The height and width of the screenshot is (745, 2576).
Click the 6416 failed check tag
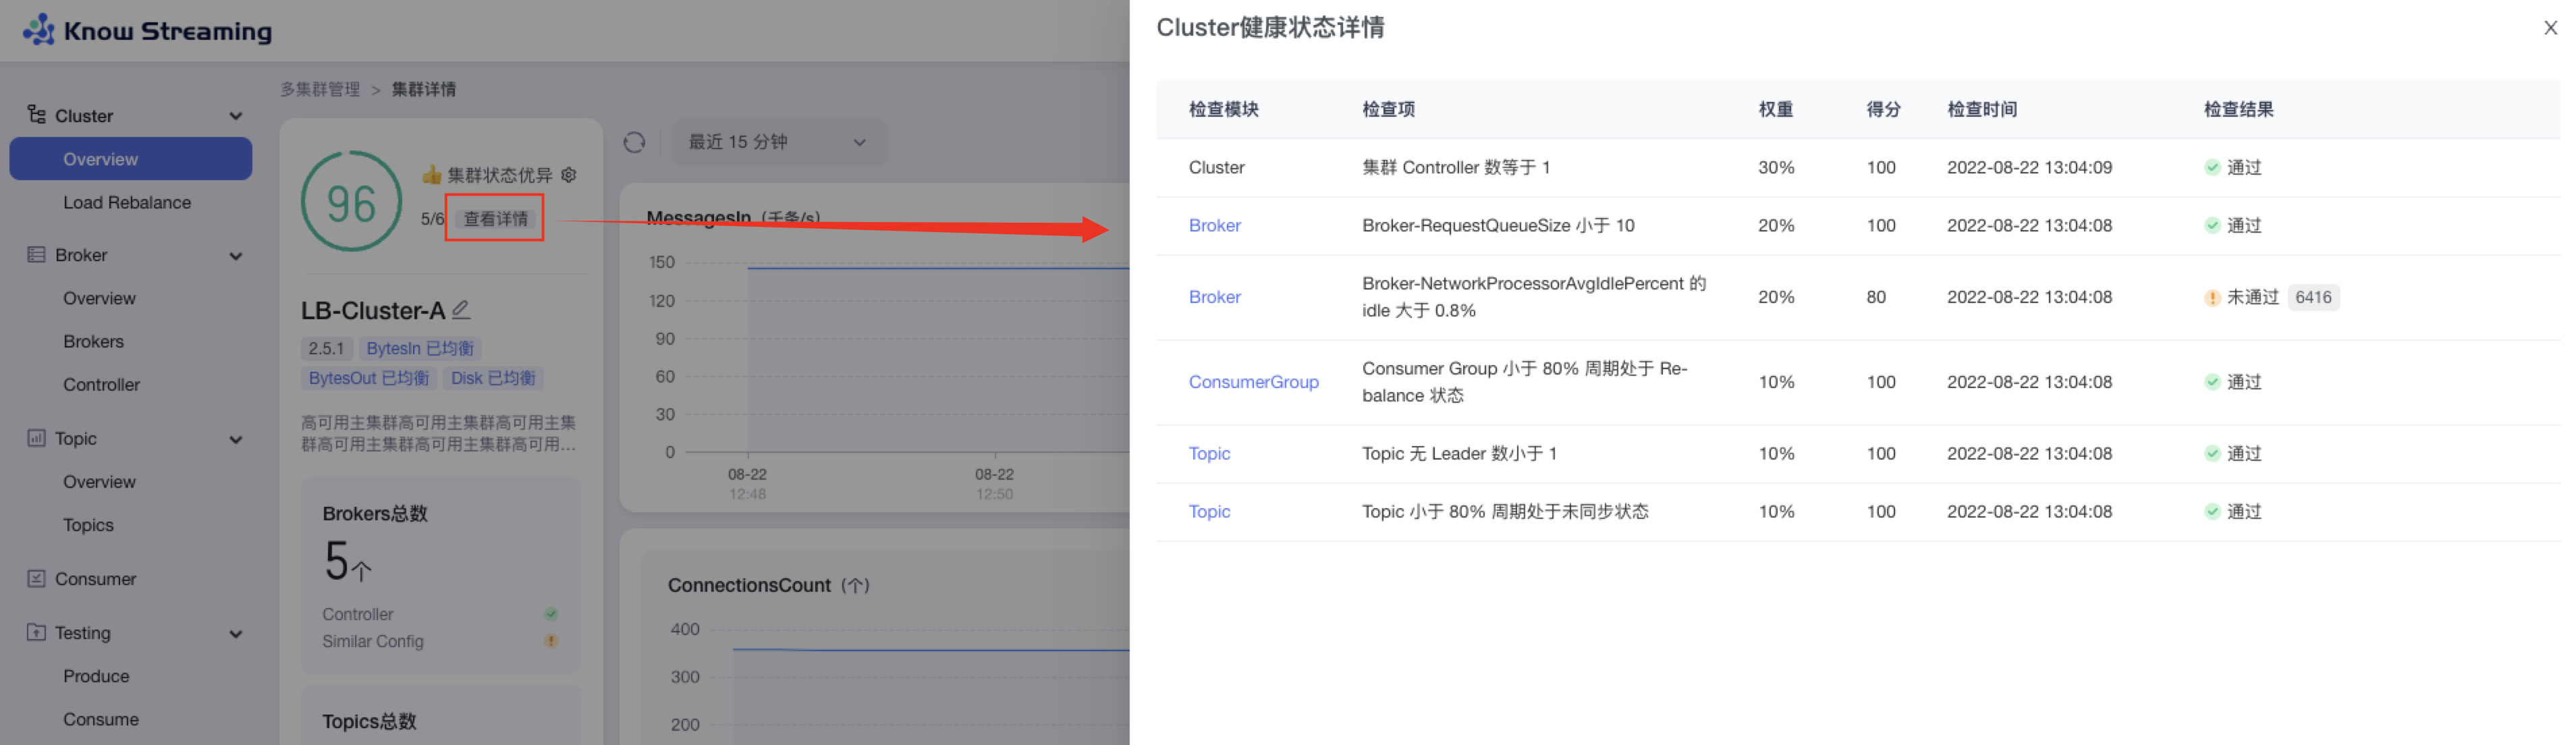[x=2313, y=297]
